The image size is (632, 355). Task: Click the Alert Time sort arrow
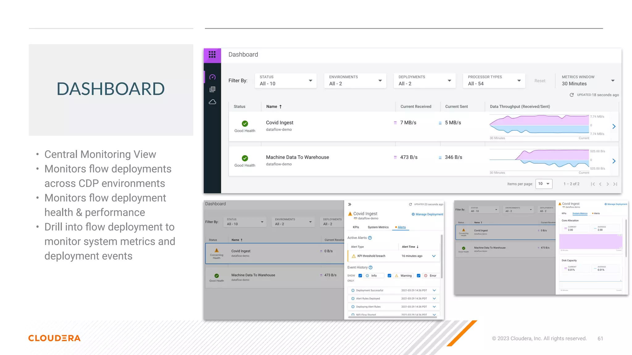coord(418,247)
